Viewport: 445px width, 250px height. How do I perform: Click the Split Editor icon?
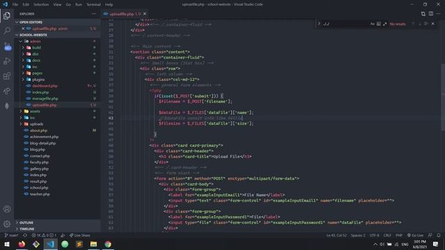431,14
